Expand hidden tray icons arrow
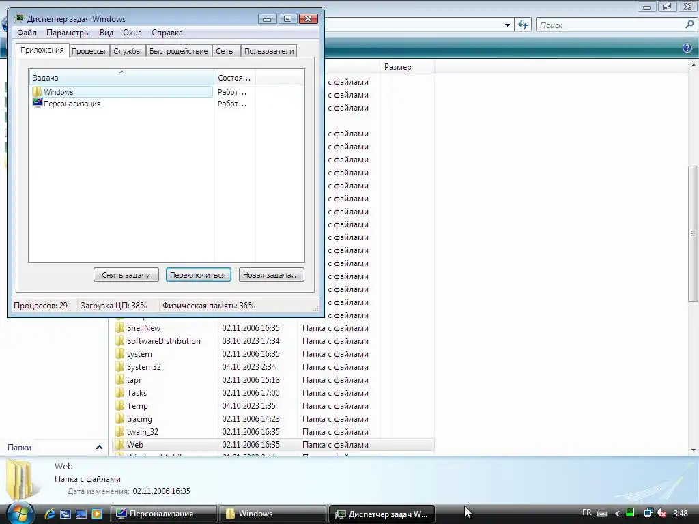Screen dimensions: 699x524 [x=617, y=514]
